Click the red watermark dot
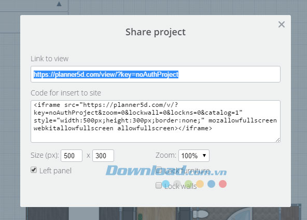 coord(223,184)
